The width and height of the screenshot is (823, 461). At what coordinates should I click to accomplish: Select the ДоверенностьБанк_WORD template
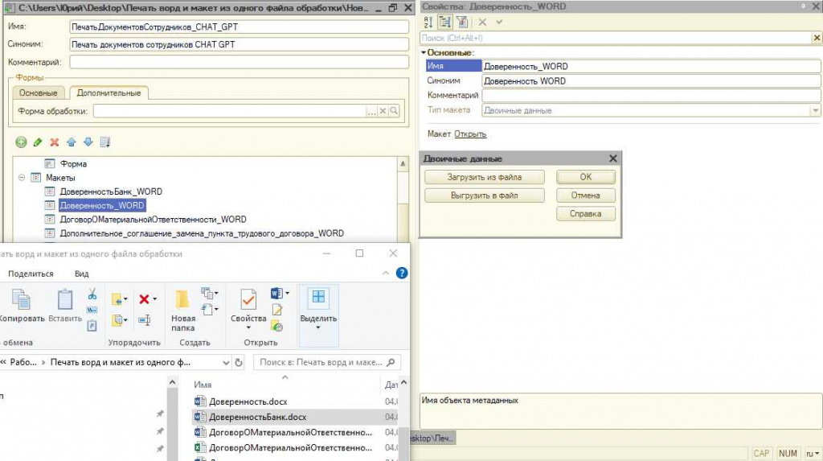pos(111,191)
